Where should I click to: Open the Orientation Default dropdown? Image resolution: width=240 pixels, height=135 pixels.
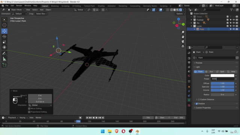(x=19, y=14)
